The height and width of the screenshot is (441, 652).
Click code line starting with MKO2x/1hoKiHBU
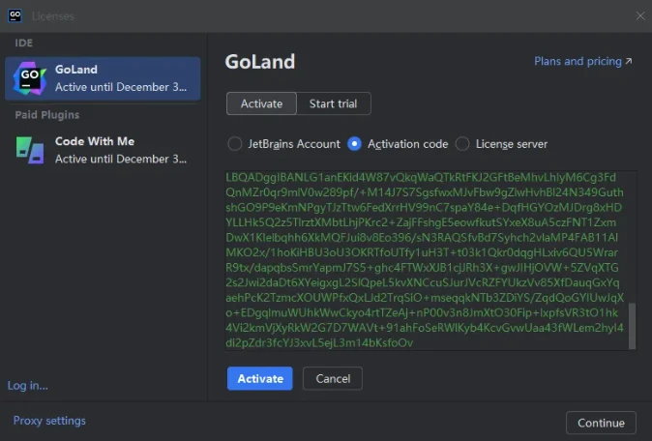[x=422, y=252]
